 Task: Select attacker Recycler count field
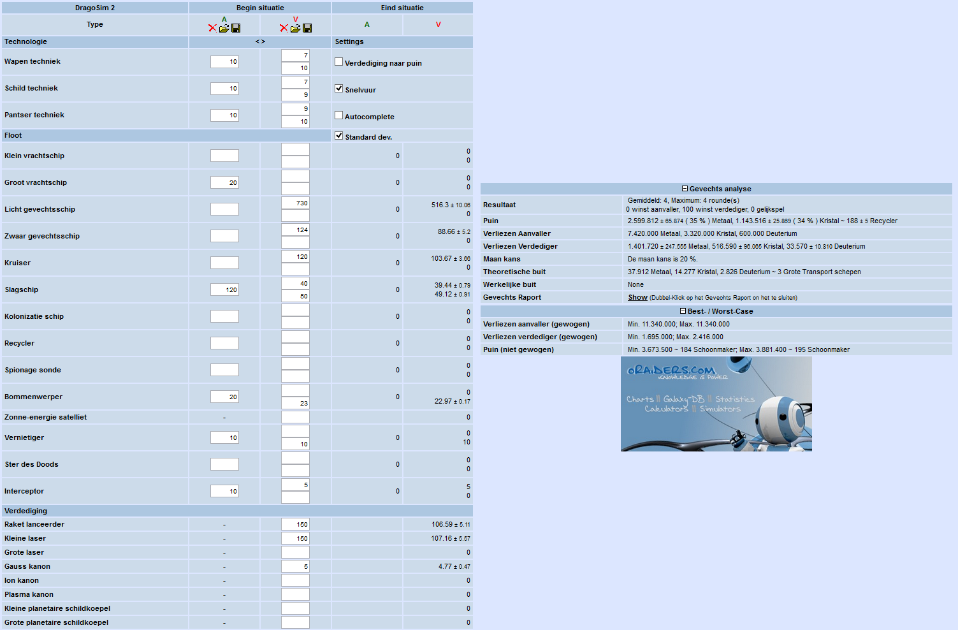pos(224,343)
